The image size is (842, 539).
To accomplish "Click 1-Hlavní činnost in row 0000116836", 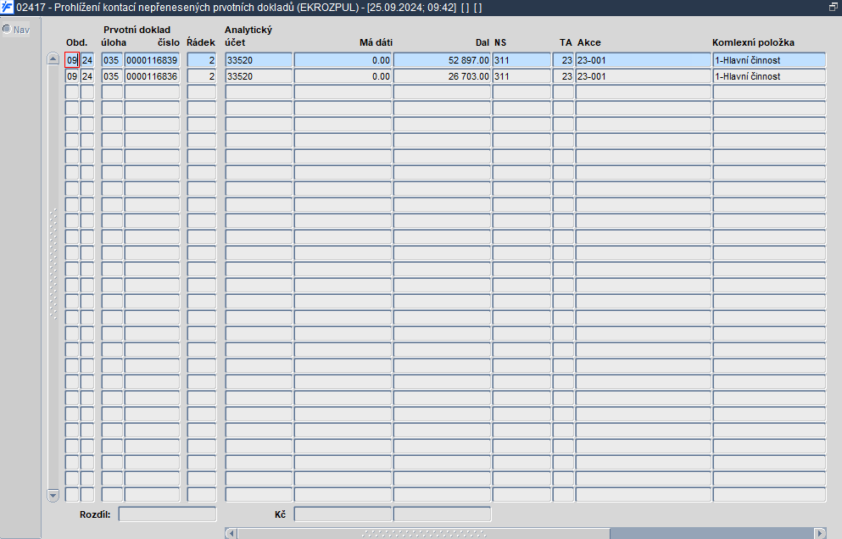I will 769,76.
